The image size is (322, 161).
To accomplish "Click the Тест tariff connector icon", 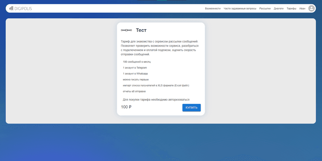I will coord(126,30).
